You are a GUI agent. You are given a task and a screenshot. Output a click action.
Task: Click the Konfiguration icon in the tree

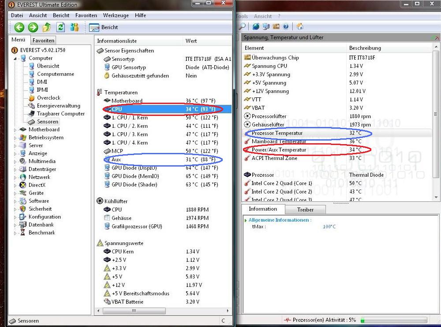point(23,217)
